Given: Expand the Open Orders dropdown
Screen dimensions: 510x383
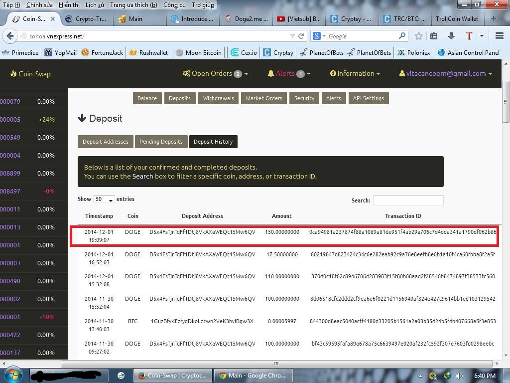Looking at the screenshot, I should (x=215, y=74).
